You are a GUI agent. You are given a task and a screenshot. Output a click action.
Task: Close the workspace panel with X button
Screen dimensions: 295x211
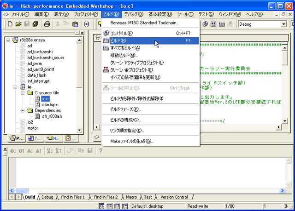[x=82, y=33]
